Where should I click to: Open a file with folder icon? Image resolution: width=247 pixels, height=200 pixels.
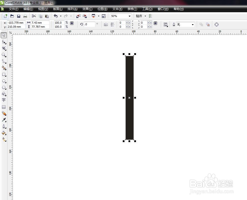click(x=12, y=16)
